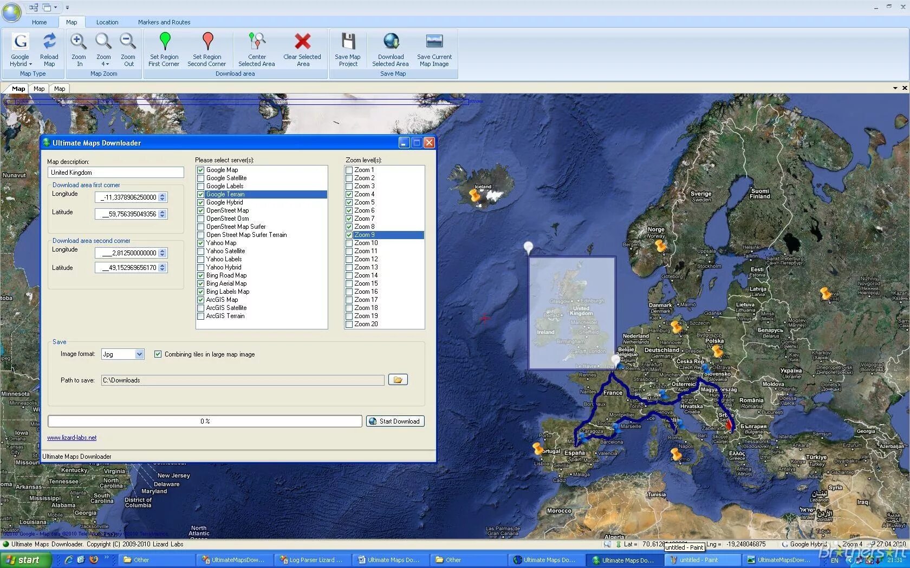Toggle Google Terrain server checkbox
Image resolution: width=910 pixels, height=568 pixels.
(201, 194)
